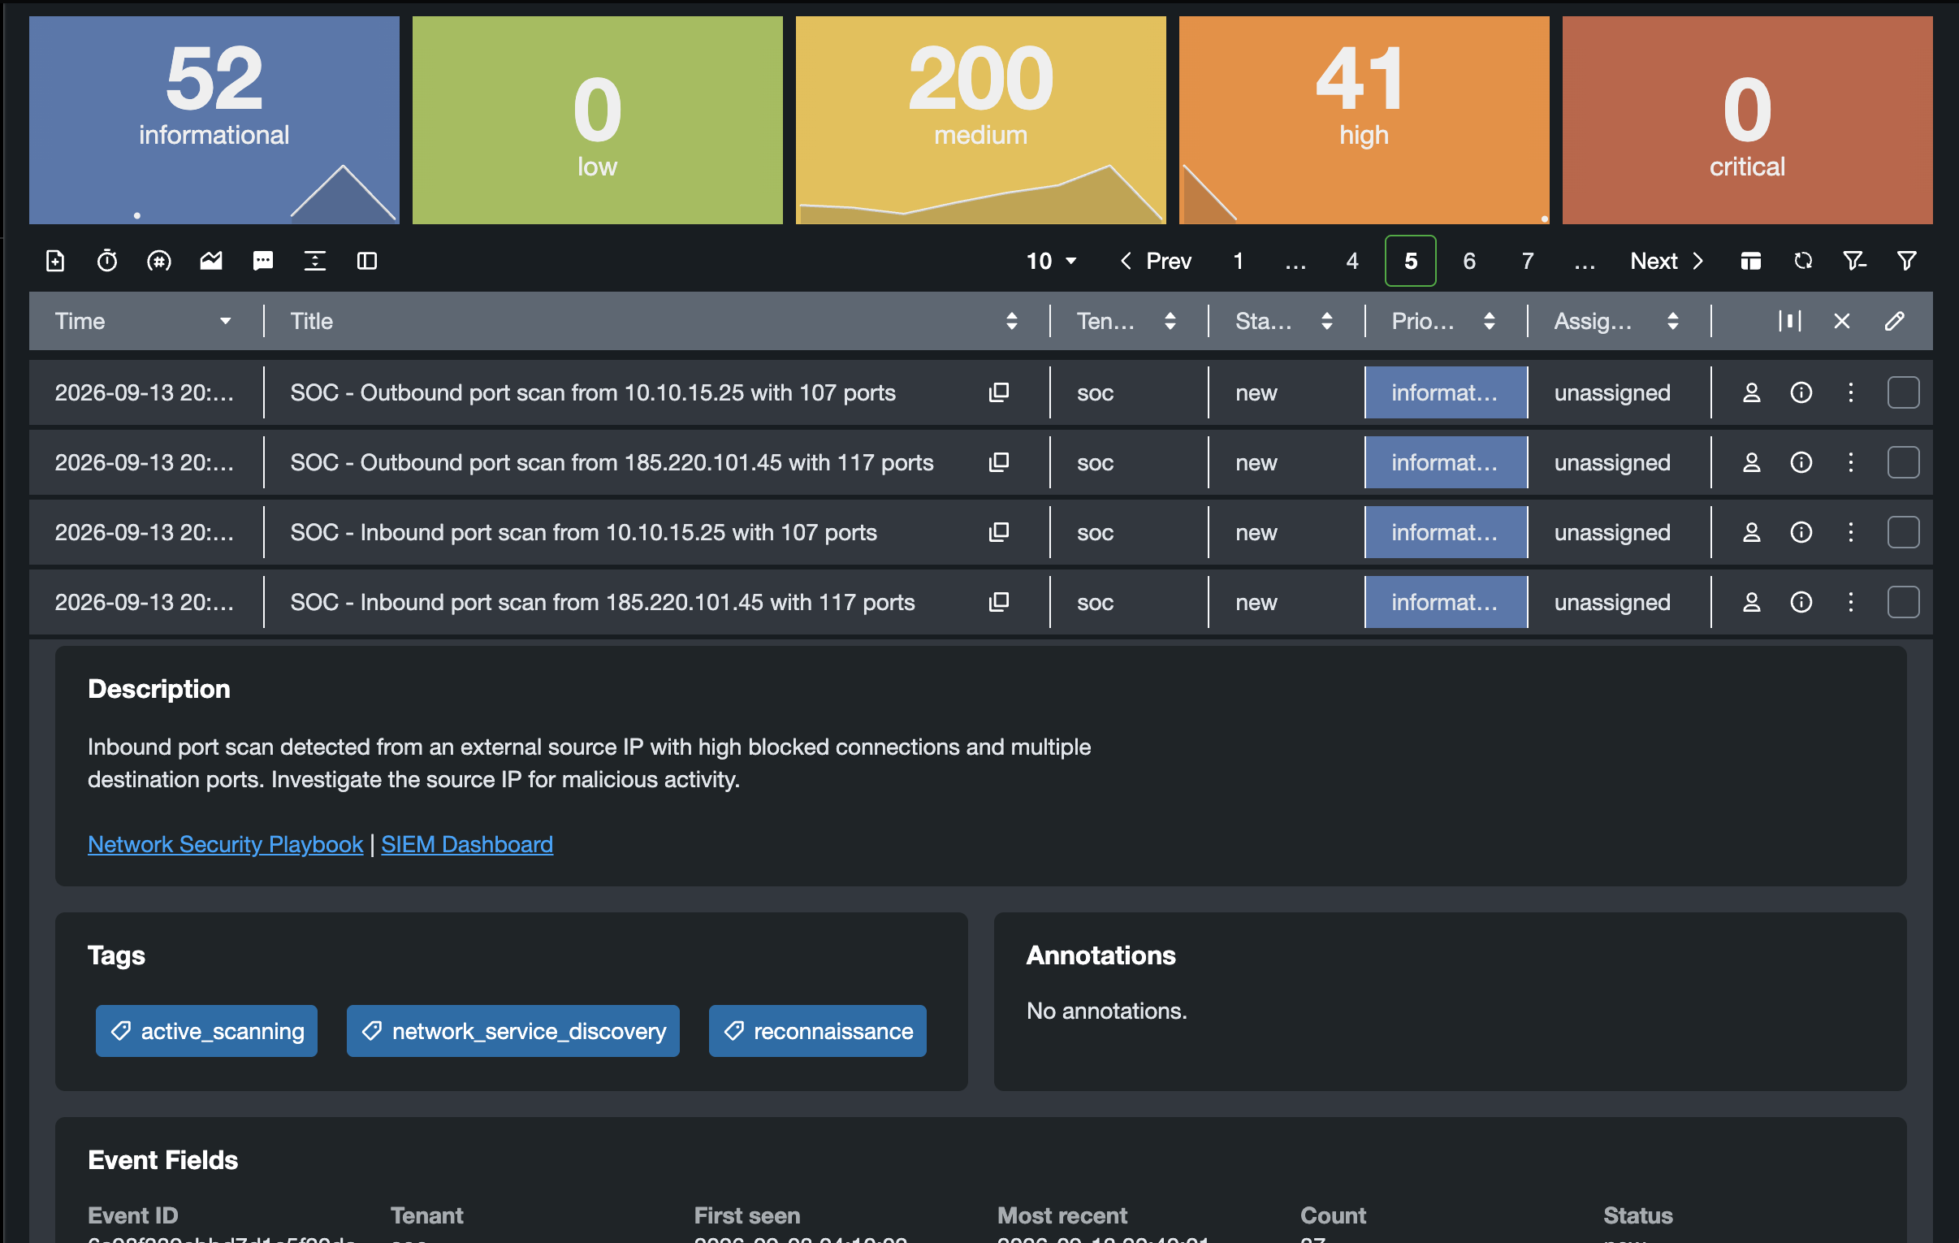Open info for Inbound 10.10.15.25 row
Viewport: 1959px width, 1243px height.
coord(1801,532)
